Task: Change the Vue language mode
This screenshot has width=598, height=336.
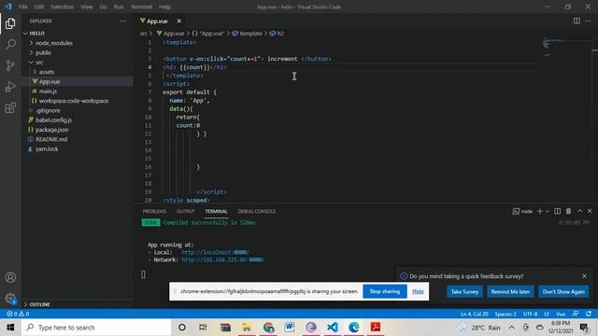Action: pos(561,314)
